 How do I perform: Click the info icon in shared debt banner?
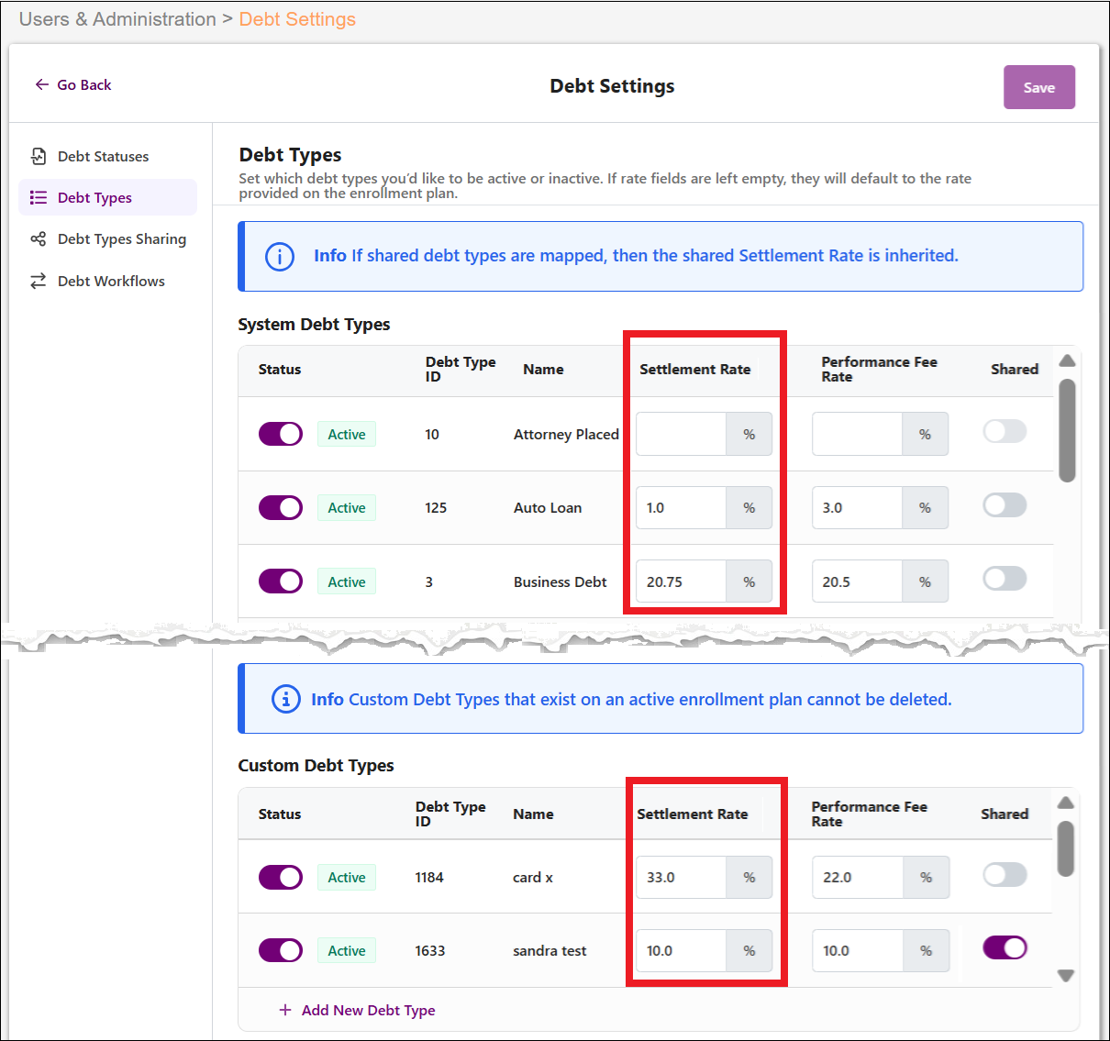280,256
